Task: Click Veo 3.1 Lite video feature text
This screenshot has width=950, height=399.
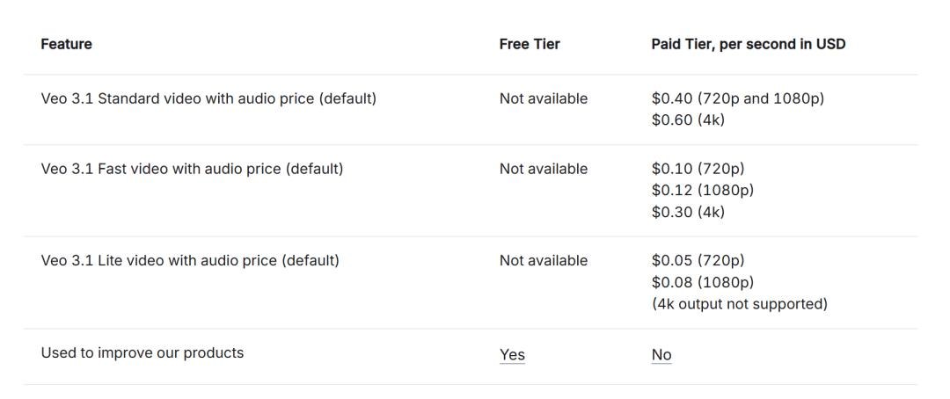Action: 190,260
